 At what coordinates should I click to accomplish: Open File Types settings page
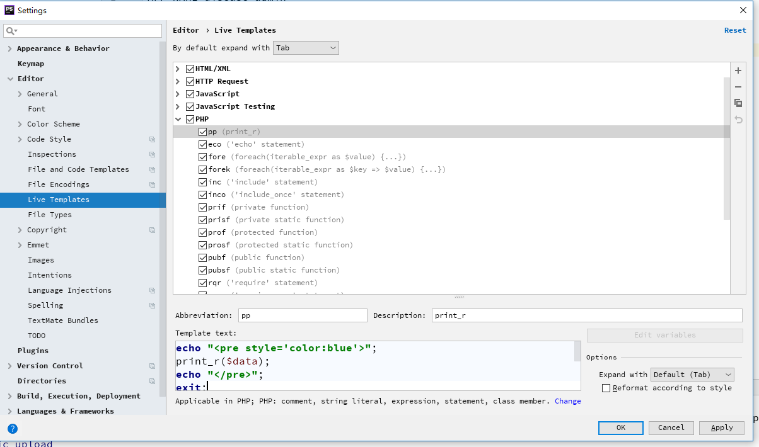(x=50, y=215)
